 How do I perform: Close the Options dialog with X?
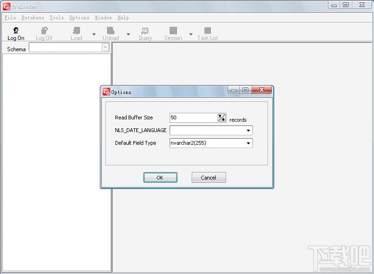(261, 90)
